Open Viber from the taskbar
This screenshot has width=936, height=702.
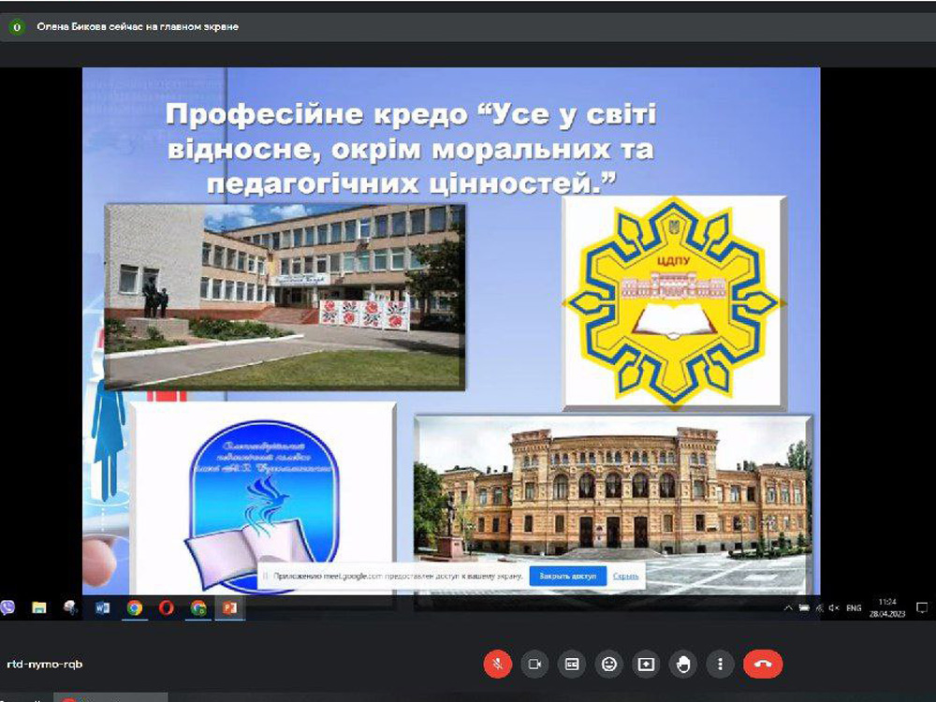click(7, 607)
